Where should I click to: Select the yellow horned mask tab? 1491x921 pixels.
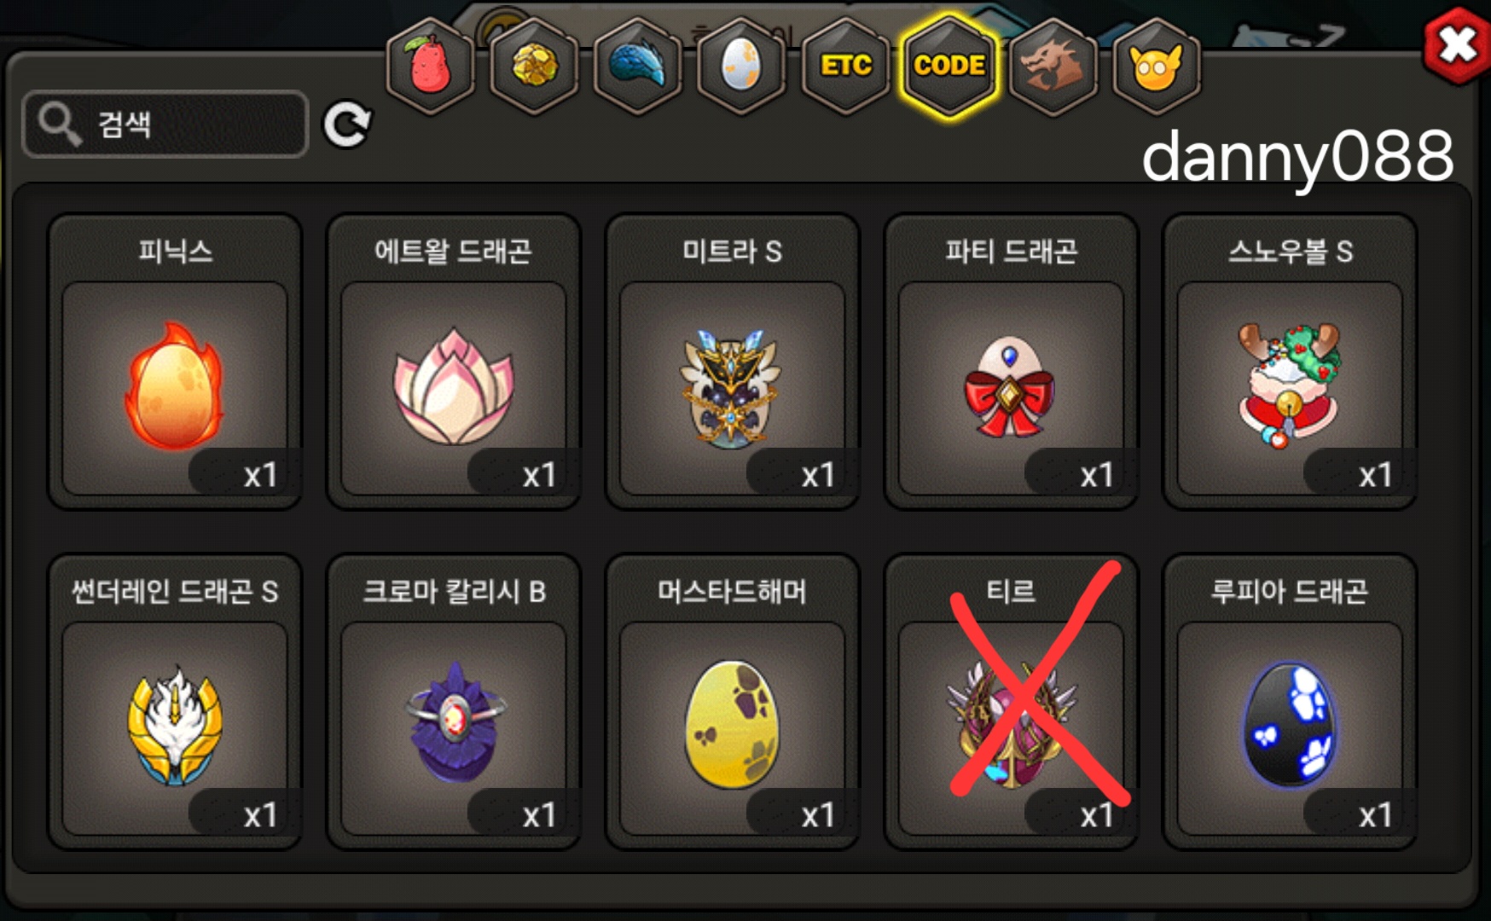(x=1157, y=66)
